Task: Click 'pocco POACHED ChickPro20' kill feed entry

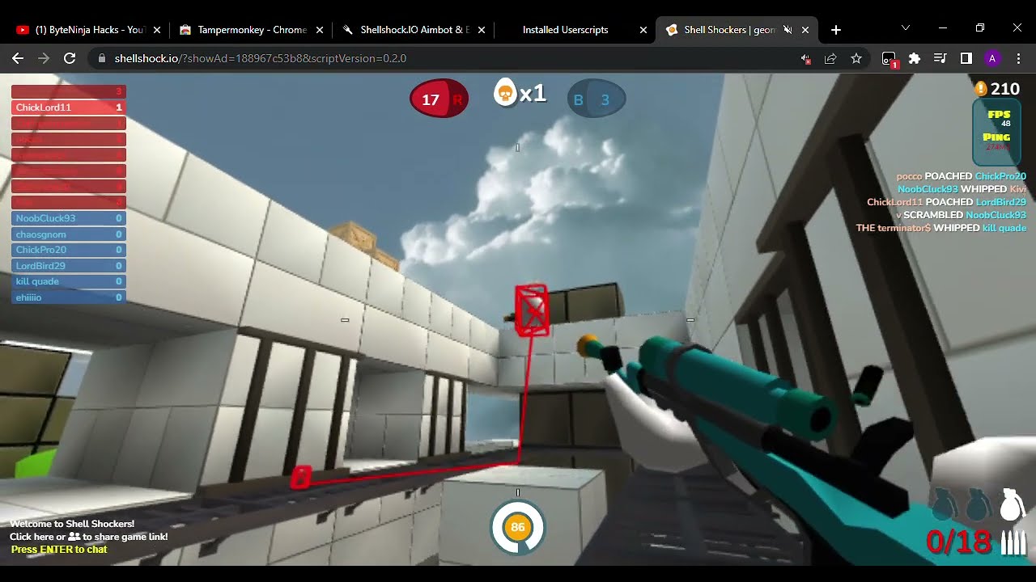Action: pos(962,176)
